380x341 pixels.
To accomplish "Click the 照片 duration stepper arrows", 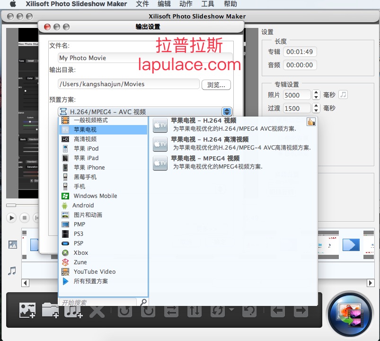I will click(x=316, y=95).
